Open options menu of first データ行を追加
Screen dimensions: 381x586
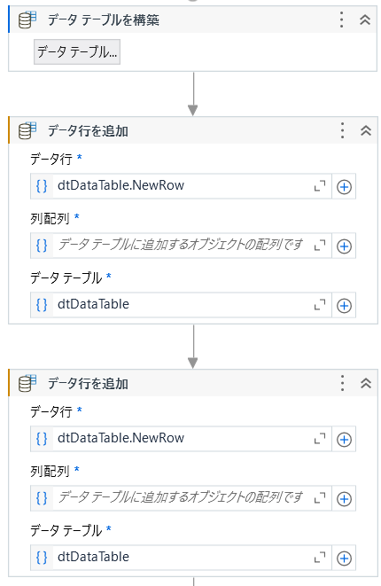[342, 130]
